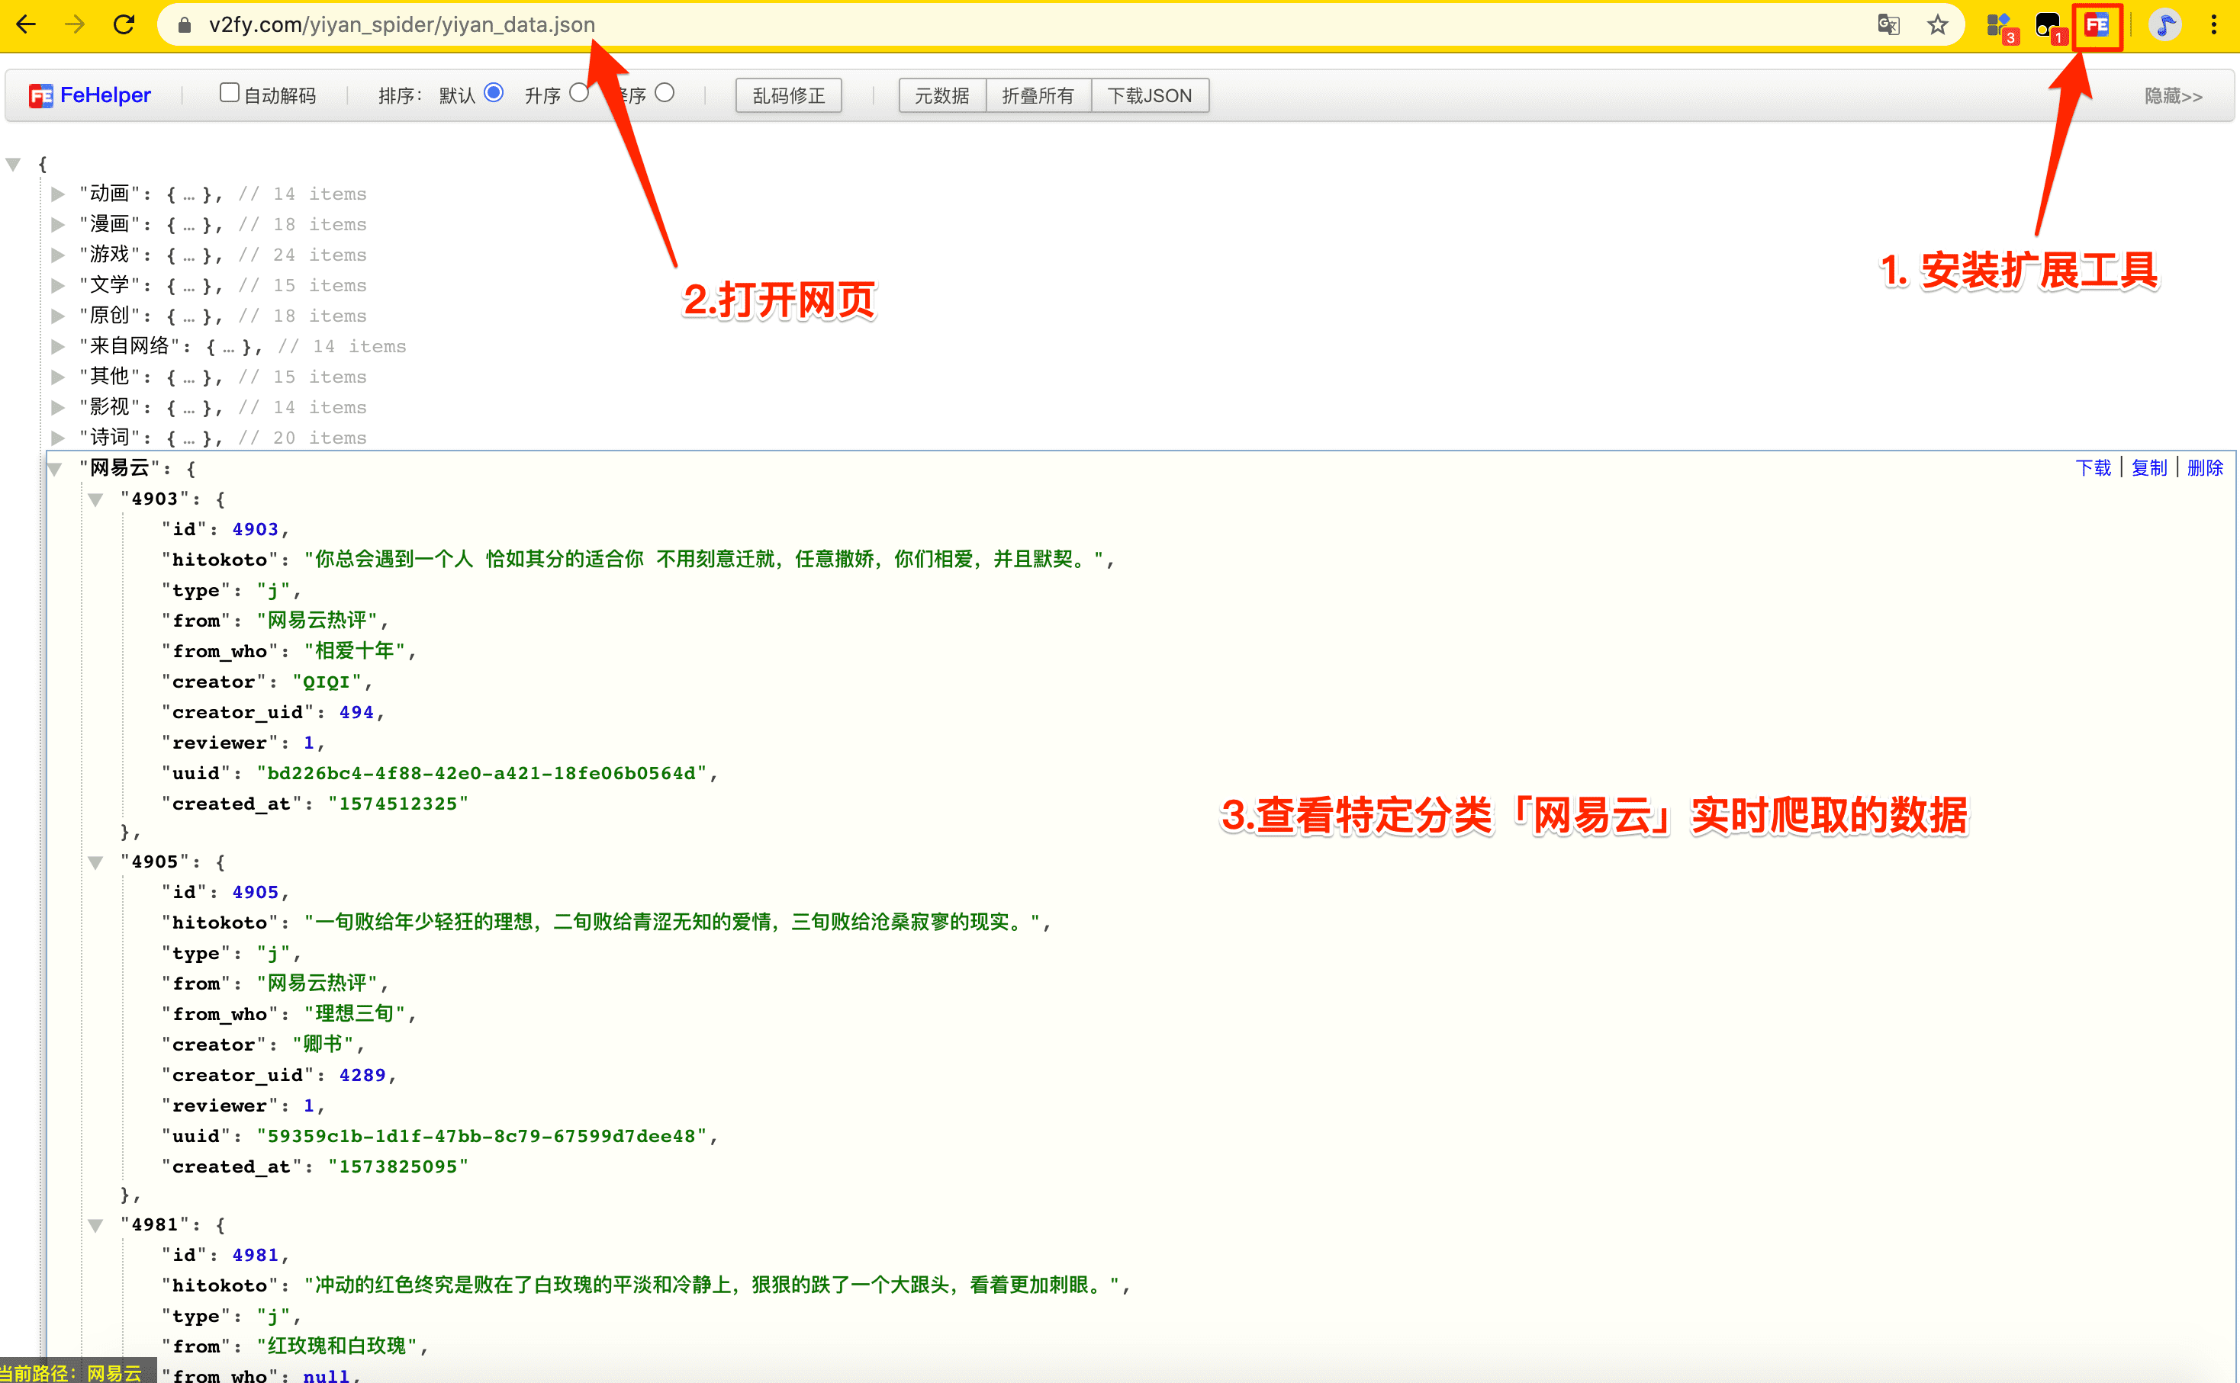This screenshot has width=2240, height=1383.
Task: Select the 降序 sort radio button
Action: pyautogui.click(x=665, y=93)
